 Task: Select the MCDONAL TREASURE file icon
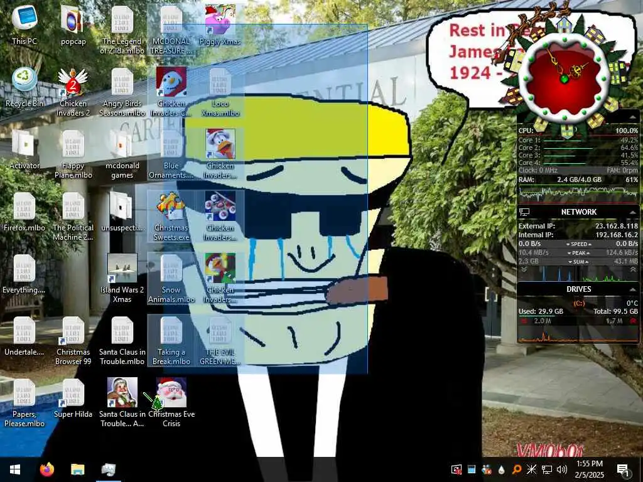(x=171, y=29)
